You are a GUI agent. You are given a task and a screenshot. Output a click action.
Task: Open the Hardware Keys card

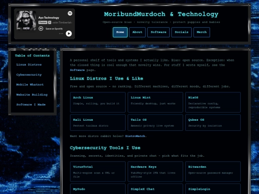coord(155,171)
